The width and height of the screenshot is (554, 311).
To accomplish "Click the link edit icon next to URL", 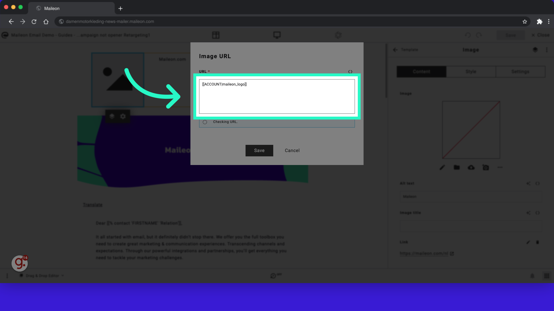I will coord(350,71).
